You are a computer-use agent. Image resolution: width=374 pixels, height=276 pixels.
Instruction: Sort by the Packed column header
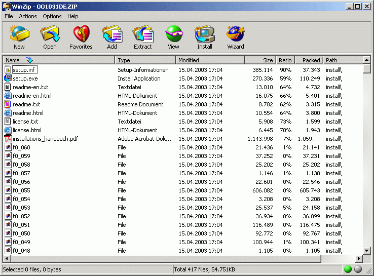click(x=309, y=60)
